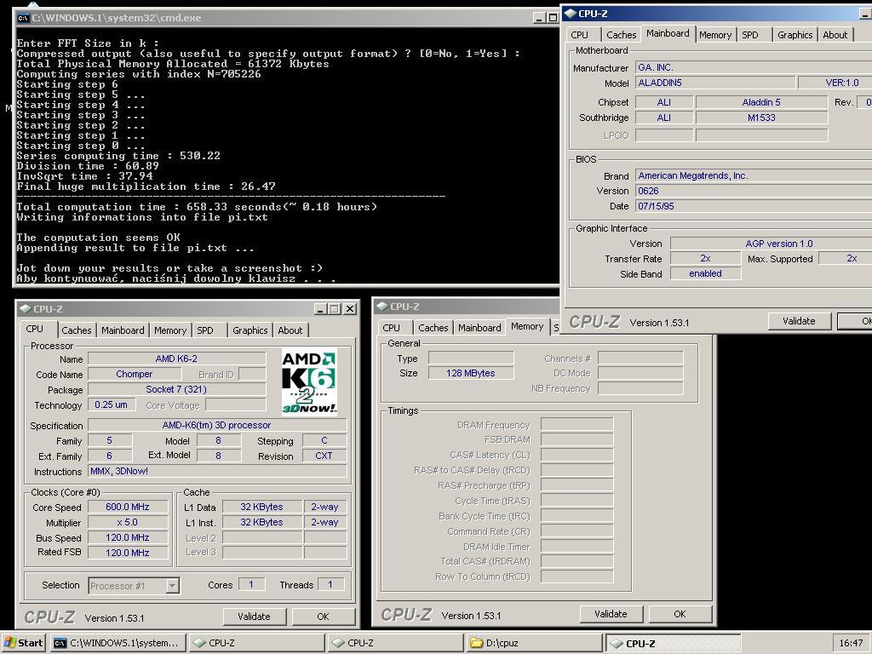872x654 pixels.
Task: Switch to Caches tab in the CPU window
Action: coord(76,330)
